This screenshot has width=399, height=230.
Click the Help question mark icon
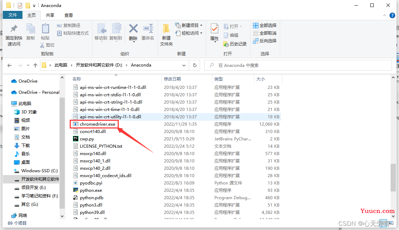pyautogui.click(x=392, y=15)
